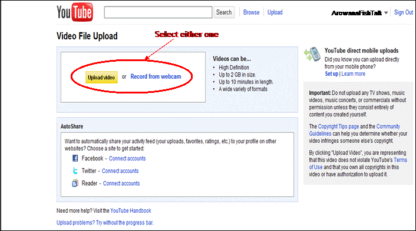Click the Reader feed icon
This screenshot has width=416, height=231.
click(75, 183)
